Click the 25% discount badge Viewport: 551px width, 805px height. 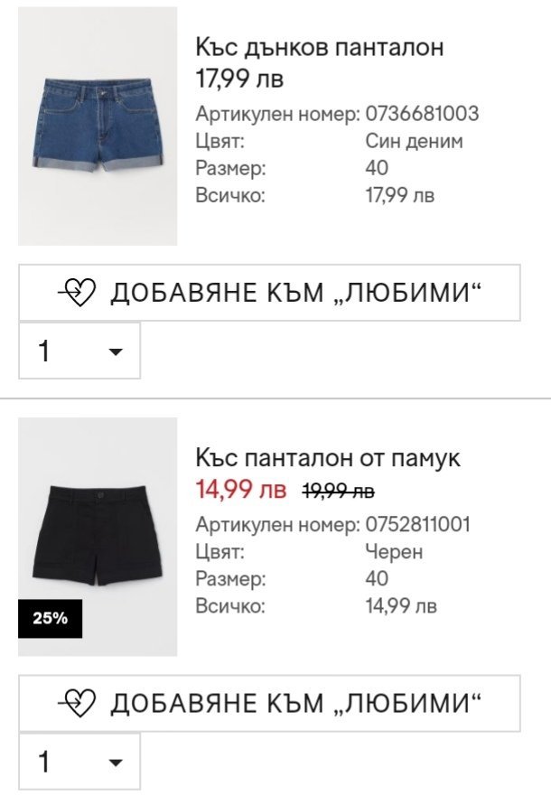click(x=50, y=620)
